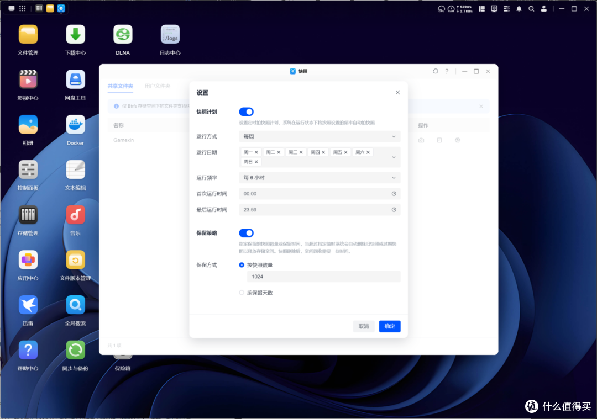Select the 按保留天数 radio option
The image size is (597, 419).
(x=242, y=293)
